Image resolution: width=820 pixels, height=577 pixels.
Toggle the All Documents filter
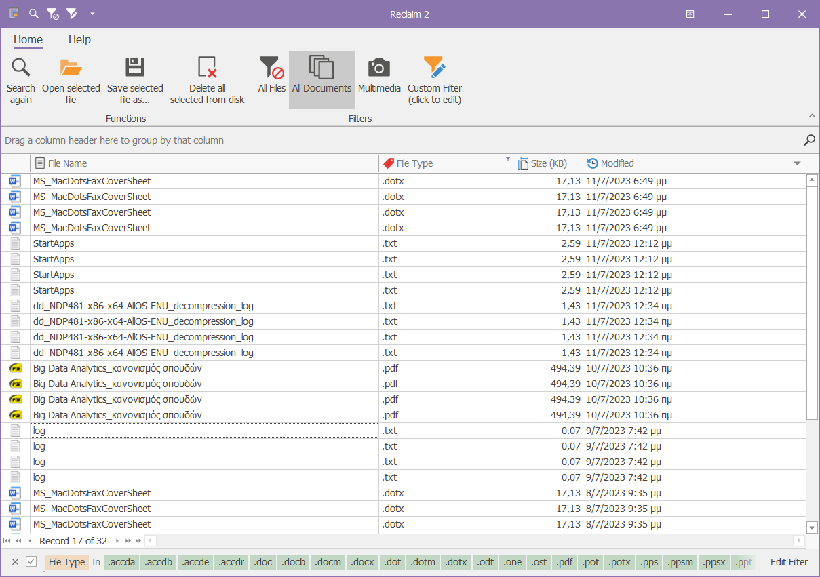click(321, 80)
